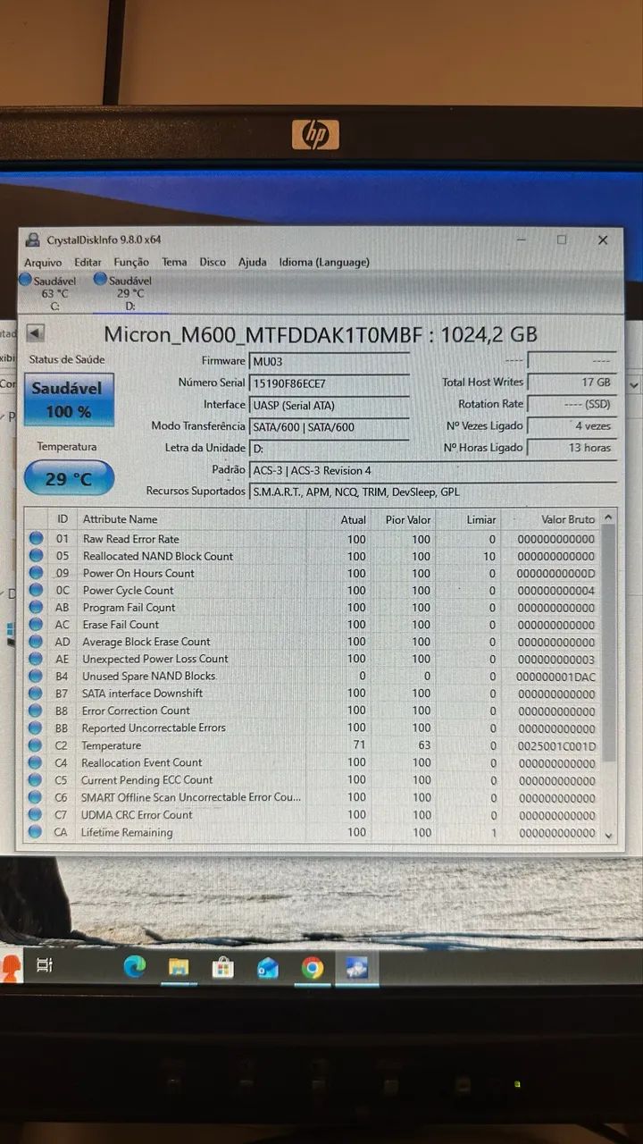Click the blue status icon for Raw Read Error Rate
The height and width of the screenshot is (1144, 643).
click(36, 539)
